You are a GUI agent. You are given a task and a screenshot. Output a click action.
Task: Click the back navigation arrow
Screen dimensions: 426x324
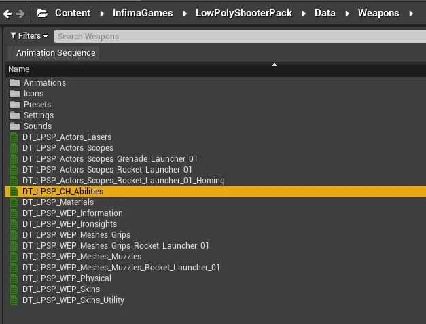(7, 13)
